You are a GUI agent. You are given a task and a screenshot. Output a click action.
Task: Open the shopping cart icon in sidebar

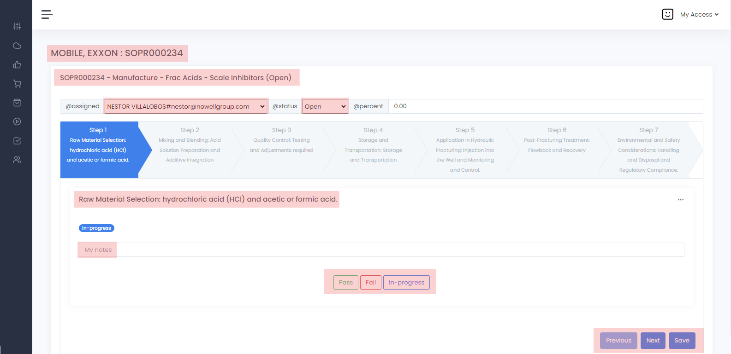[17, 83]
